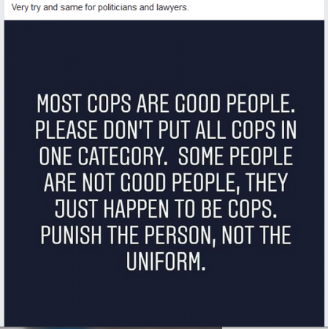
Task: Click the caption 'Very try and same for politicians'
Action: (74, 7)
